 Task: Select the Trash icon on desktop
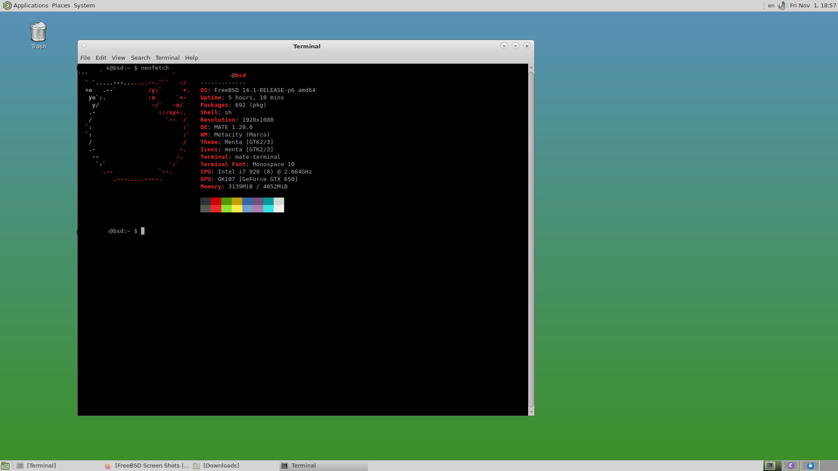pos(38,35)
